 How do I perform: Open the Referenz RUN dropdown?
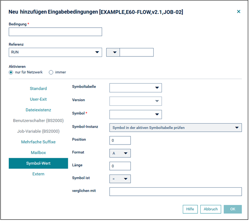(55, 52)
